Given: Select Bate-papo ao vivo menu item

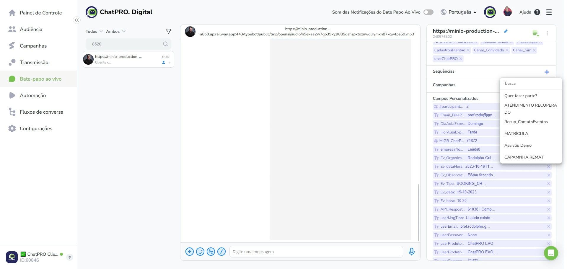Looking at the screenshot, I should coord(38,79).
